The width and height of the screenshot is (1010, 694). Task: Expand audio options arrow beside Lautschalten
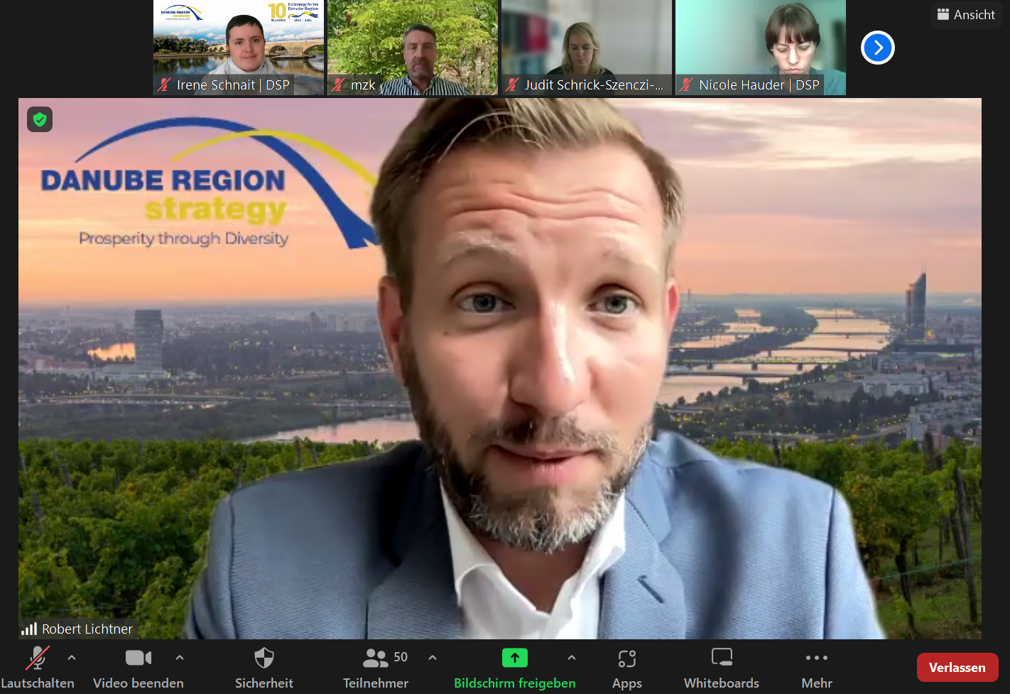coord(72,658)
